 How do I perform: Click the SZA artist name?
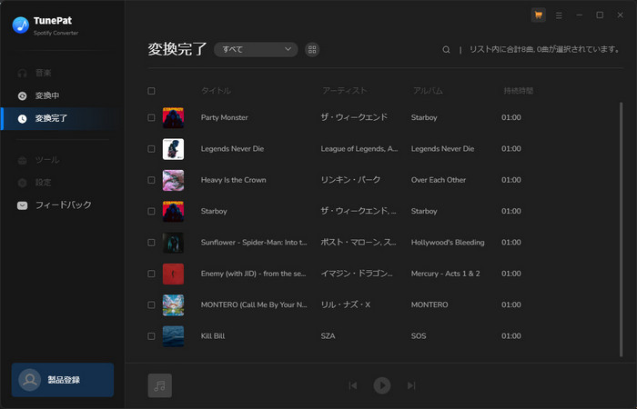(x=328, y=336)
